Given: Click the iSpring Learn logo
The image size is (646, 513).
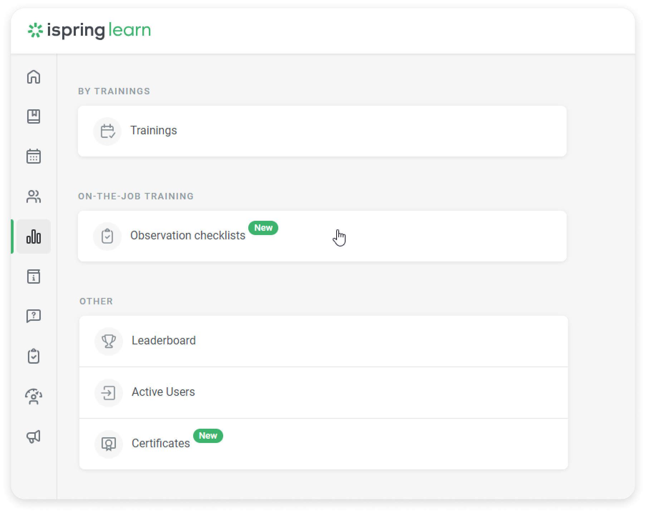Looking at the screenshot, I should click(x=89, y=30).
